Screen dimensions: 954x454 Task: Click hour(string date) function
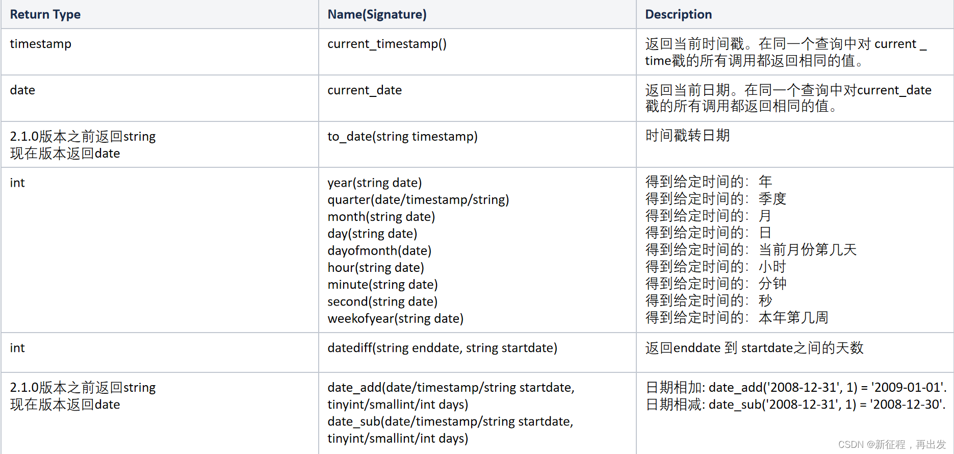(376, 267)
